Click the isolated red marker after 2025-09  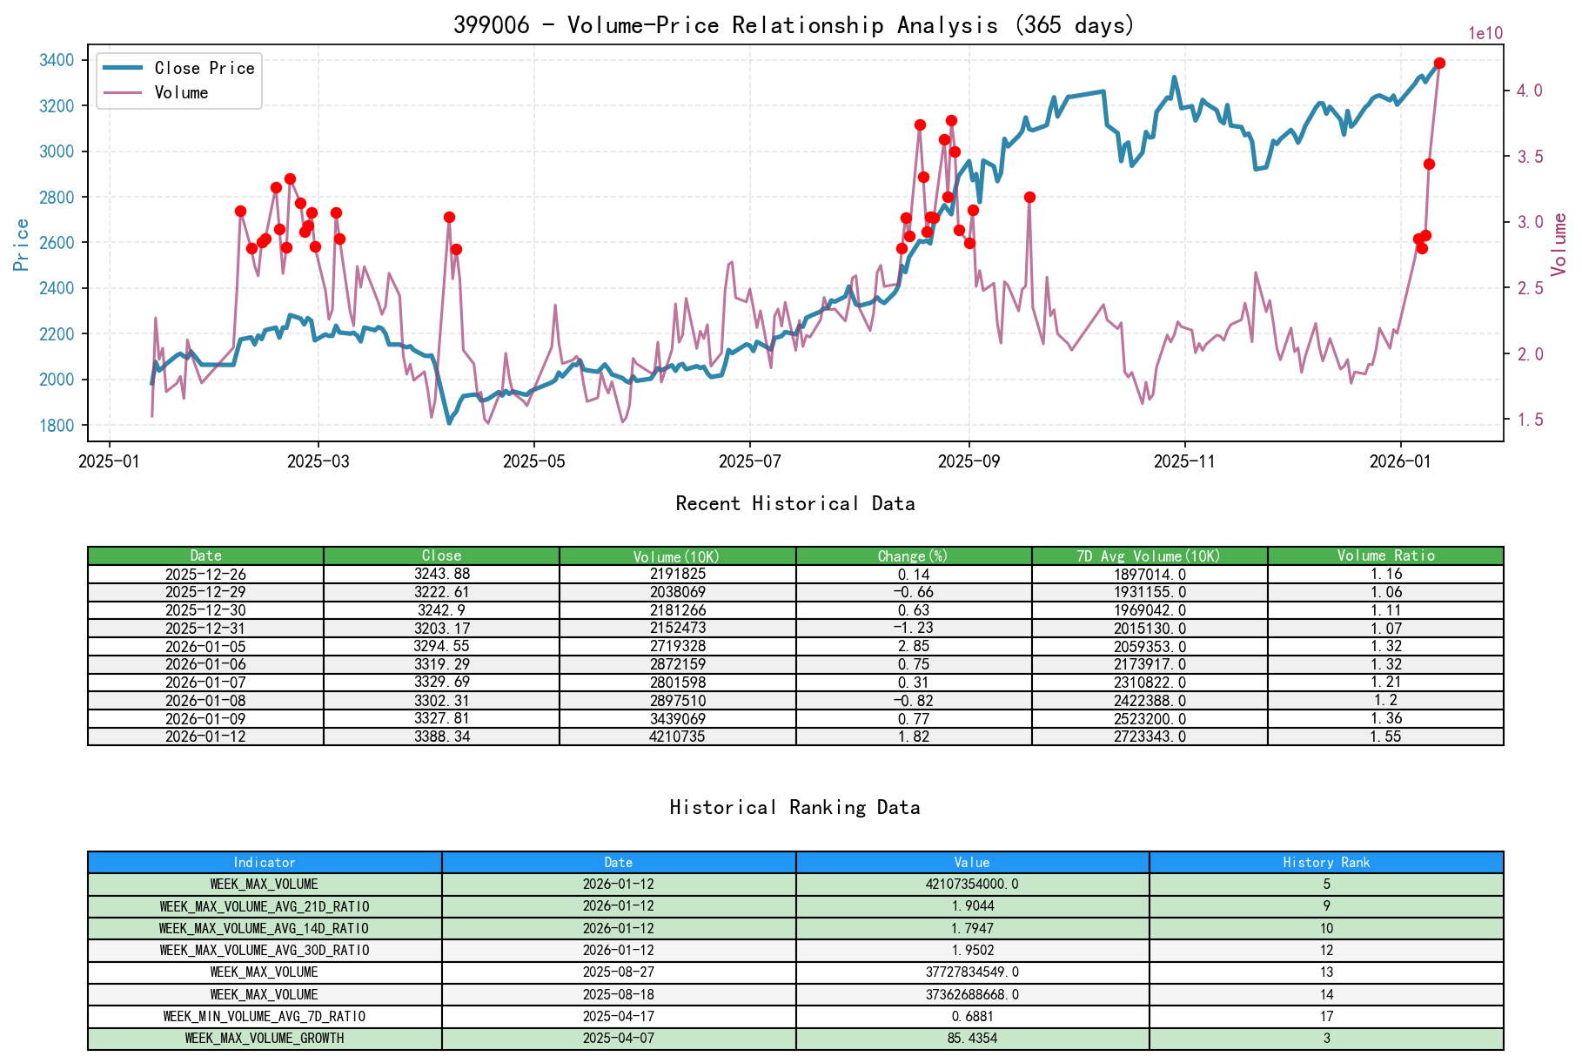click(1031, 196)
